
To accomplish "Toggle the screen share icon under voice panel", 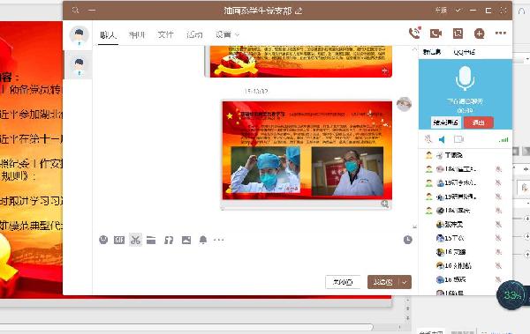I will 458,139.
